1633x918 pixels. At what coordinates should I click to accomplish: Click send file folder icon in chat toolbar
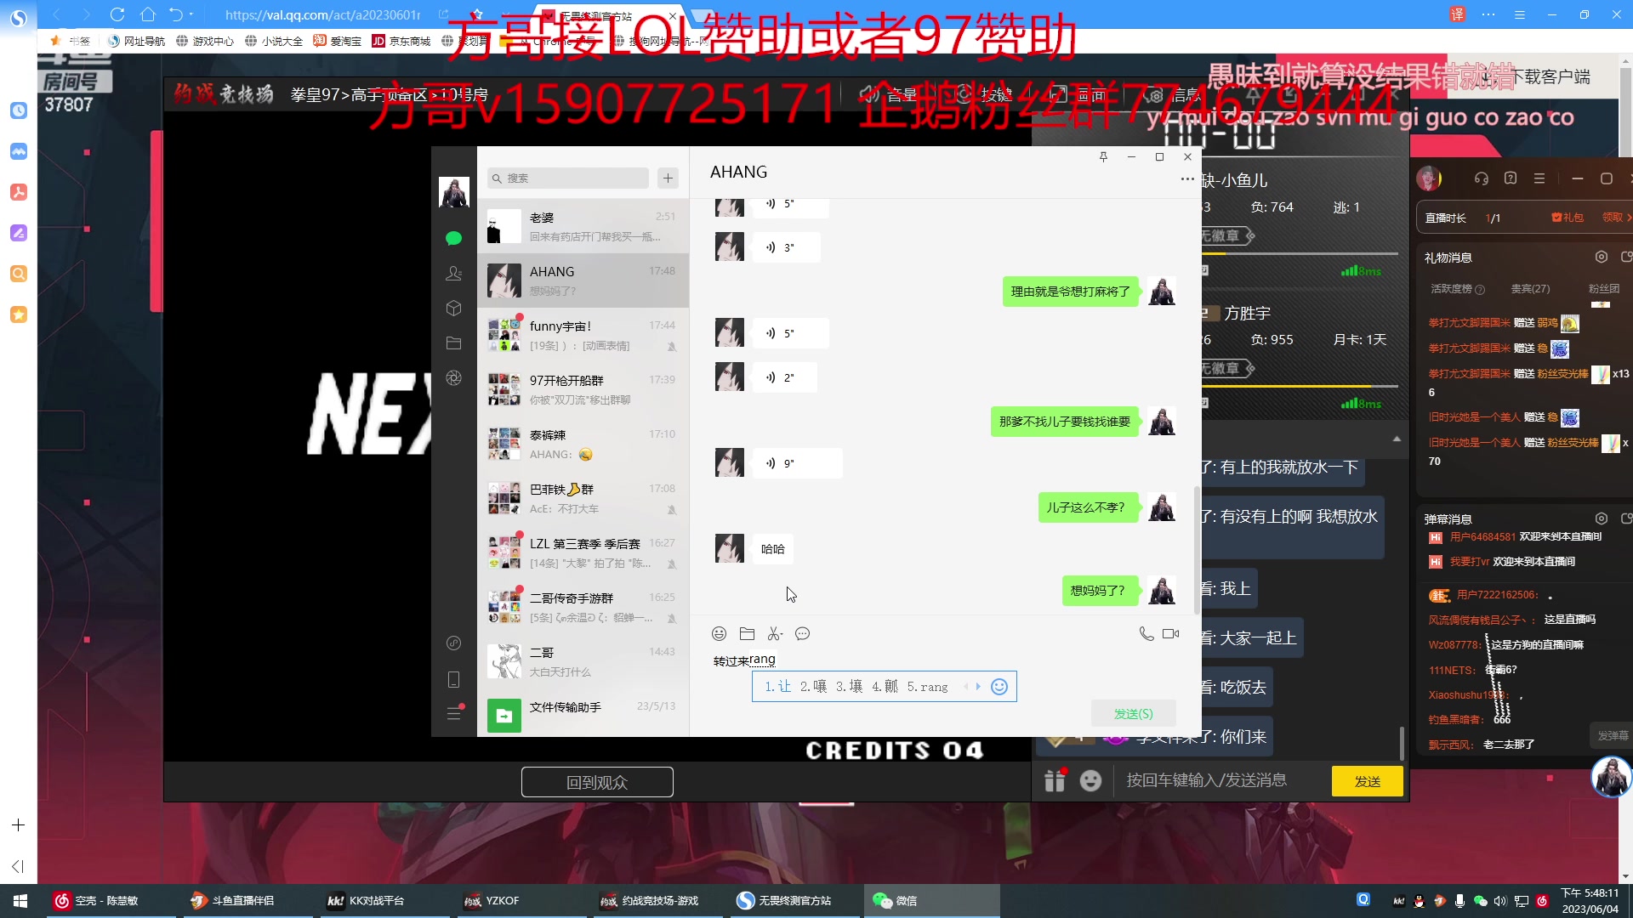tap(747, 633)
